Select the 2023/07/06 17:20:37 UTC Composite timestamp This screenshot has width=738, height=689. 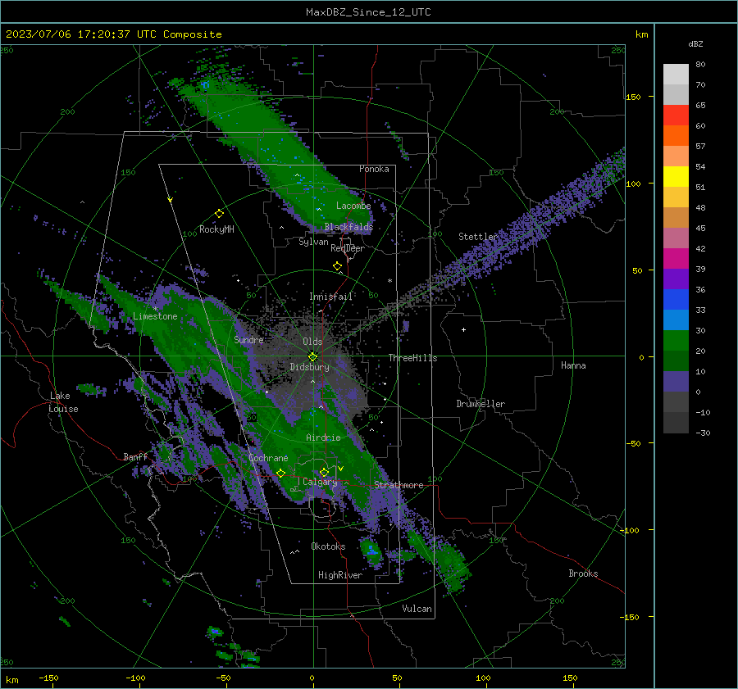click(x=113, y=34)
